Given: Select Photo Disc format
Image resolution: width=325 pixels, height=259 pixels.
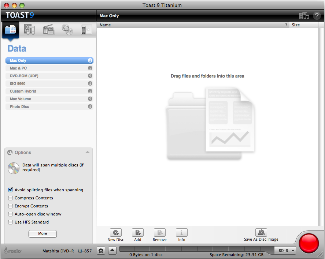Looking at the screenshot, I should click(49, 106).
